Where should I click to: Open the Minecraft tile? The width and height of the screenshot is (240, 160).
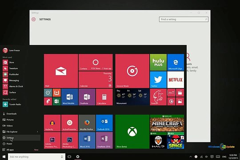pos(167,123)
